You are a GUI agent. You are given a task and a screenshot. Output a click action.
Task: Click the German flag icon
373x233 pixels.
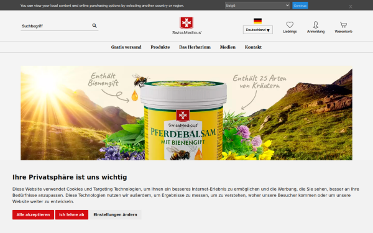(x=257, y=21)
